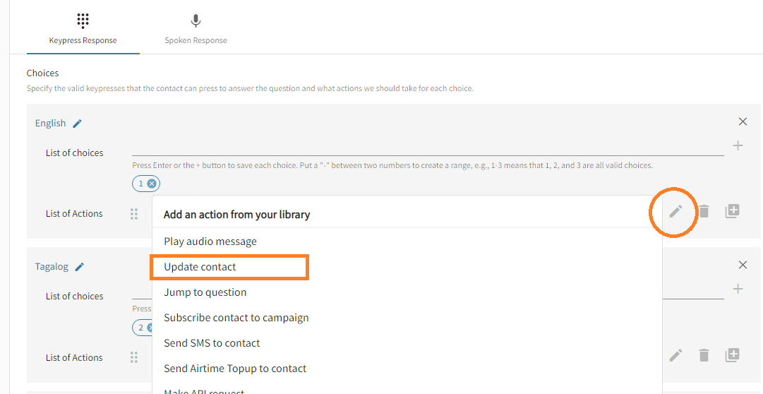The height and width of the screenshot is (394, 763).
Task: Add choice with plus in English row
Action: pyautogui.click(x=738, y=145)
